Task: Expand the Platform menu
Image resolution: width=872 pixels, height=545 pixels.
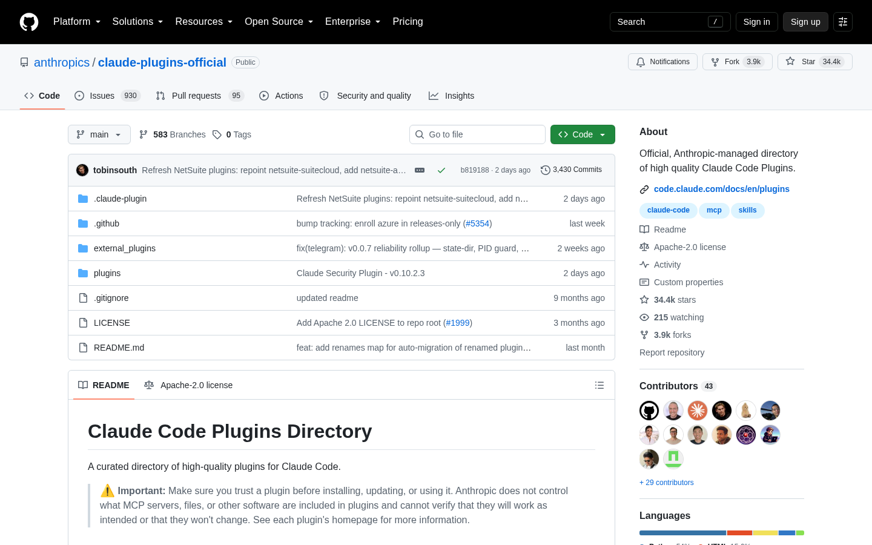Action: [77, 22]
